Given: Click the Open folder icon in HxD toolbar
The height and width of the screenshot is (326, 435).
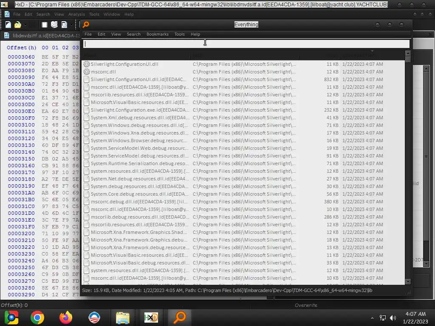Looking at the screenshot, I should point(17,25).
